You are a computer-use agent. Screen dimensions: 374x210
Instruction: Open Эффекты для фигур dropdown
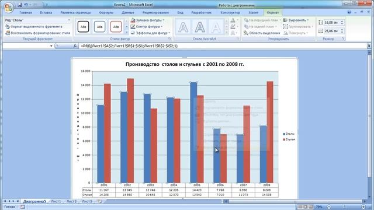(151, 33)
